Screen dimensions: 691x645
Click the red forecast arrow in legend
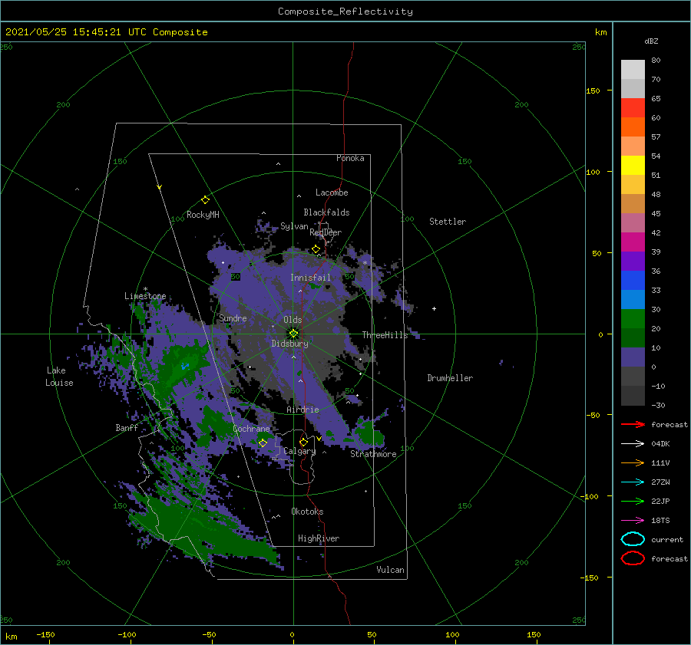tap(633, 424)
